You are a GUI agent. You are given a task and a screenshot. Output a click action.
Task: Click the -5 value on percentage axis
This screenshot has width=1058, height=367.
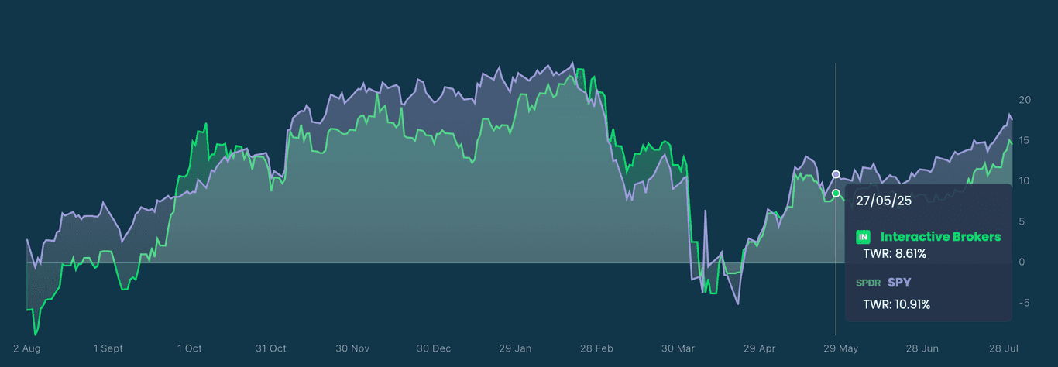(x=1023, y=303)
